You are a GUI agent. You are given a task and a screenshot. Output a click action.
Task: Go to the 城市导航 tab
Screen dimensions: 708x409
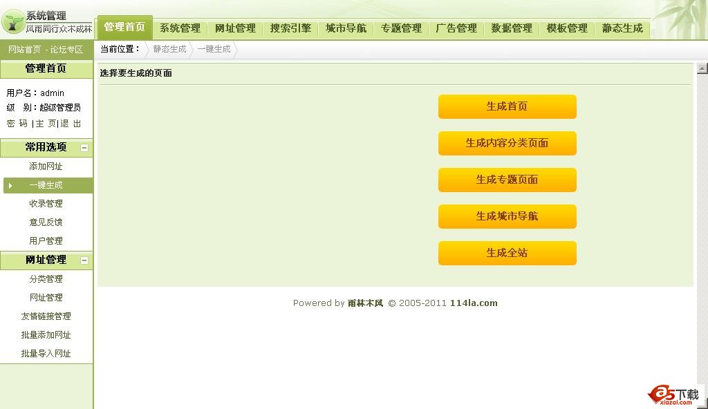pos(346,28)
